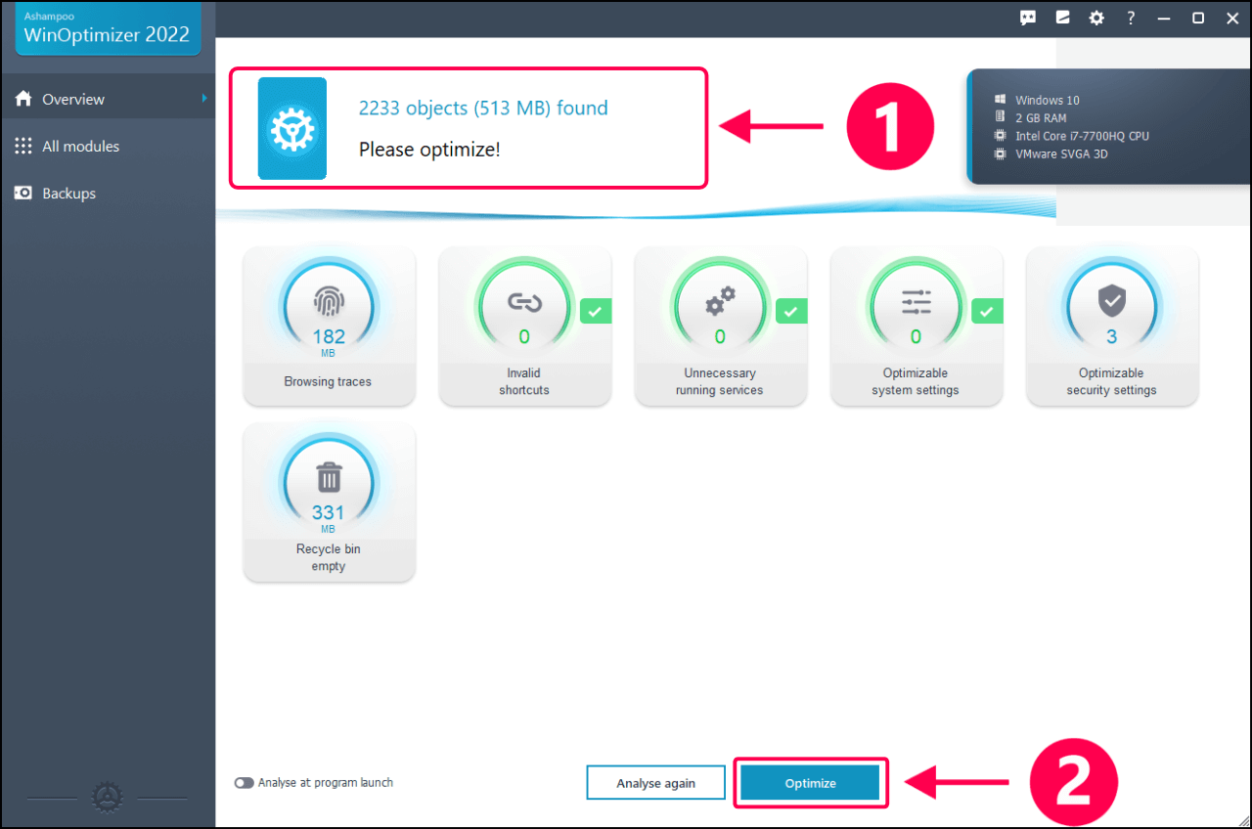Click the security settings count 3
Image resolution: width=1252 pixels, height=829 pixels.
coord(1111,337)
